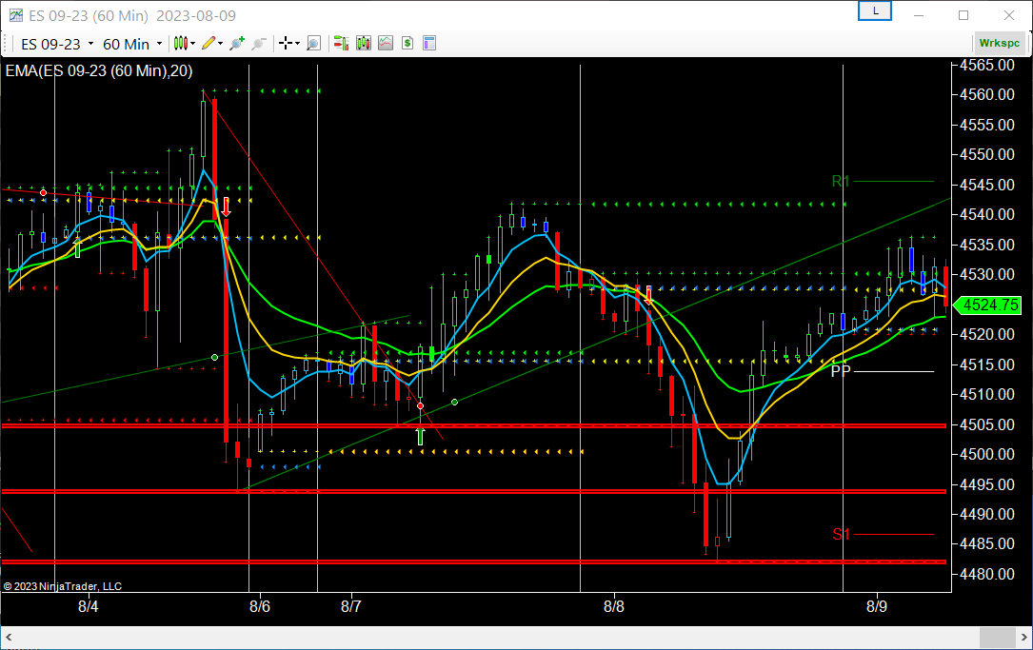This screenshot has height=650, width=1033.
Task: Click the 8/6 date label
Action: click(260, 606)
